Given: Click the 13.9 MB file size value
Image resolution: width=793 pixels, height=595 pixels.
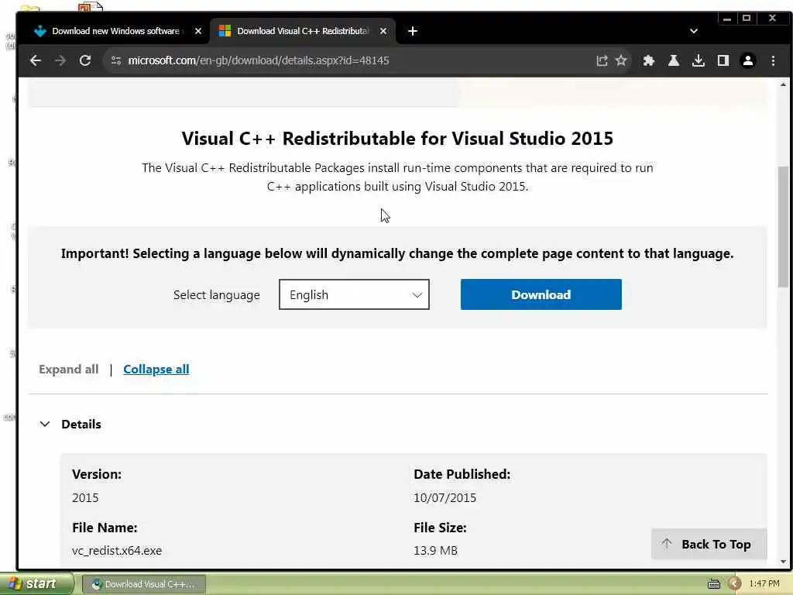Looking at the screenshot, I should pos(435,551).
